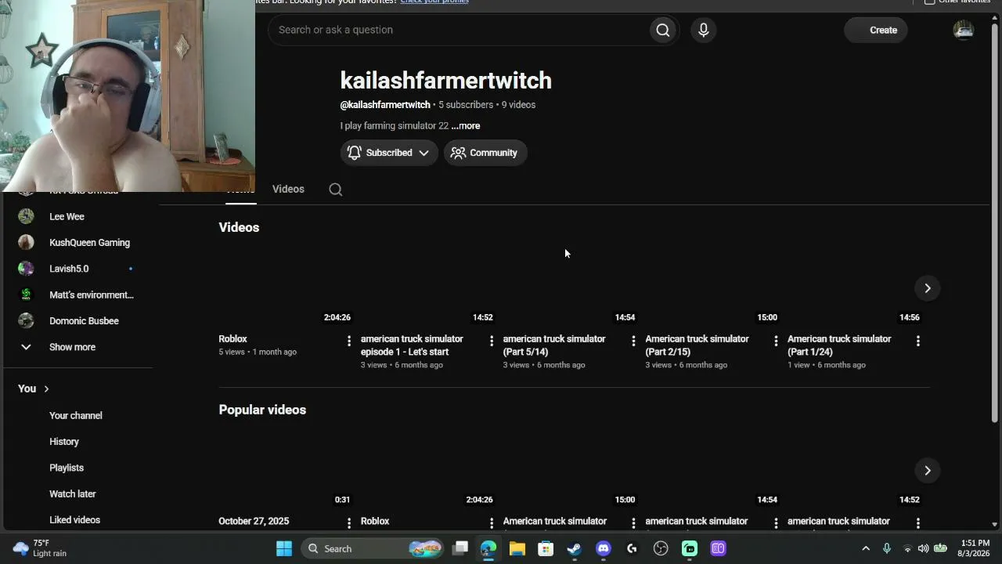Open the Windows Start menu
Screen dimensions: 1002x564
284,548
